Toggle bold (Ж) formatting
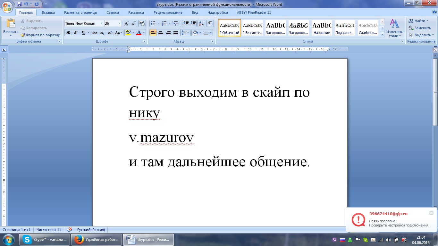The image size is (438, 246). coord(68,33)
